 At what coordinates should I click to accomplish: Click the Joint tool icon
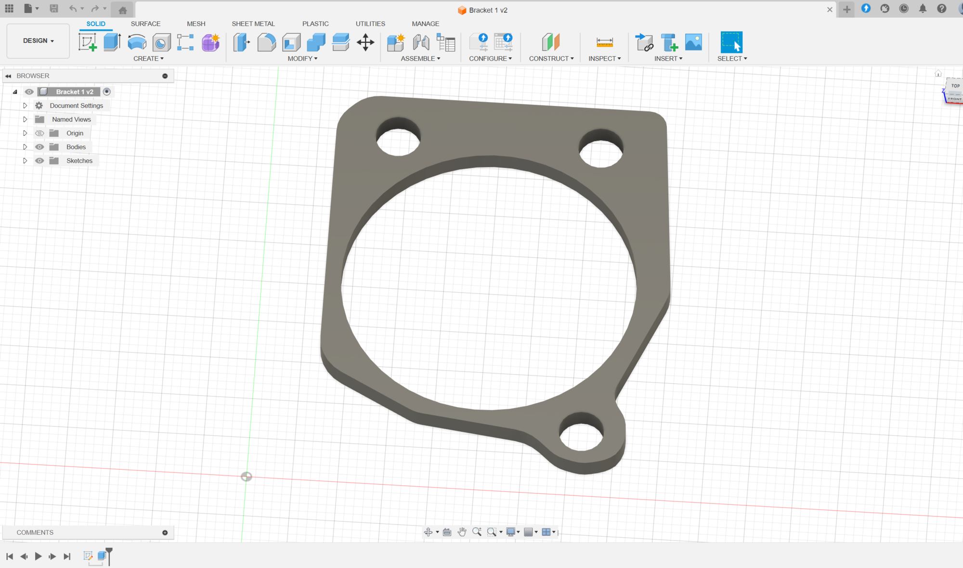click(x=421, y=42)
